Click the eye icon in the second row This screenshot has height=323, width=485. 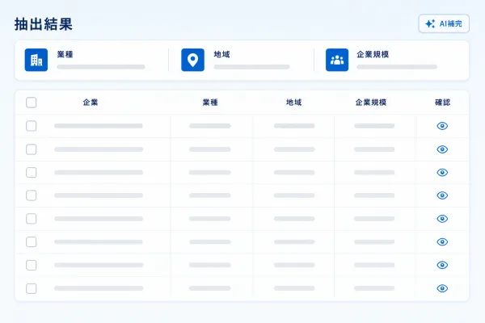point(442,149)
